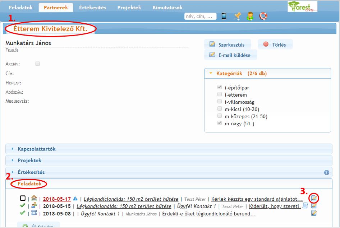This screenshot has height=228, width=340.
Task: Check the i-étterem category
Action: click(x=220, y=94)
